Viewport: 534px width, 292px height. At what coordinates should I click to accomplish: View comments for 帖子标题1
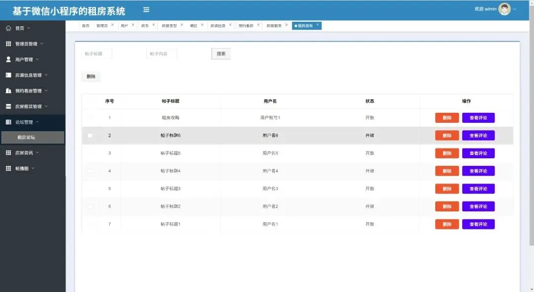click(478, 224)
